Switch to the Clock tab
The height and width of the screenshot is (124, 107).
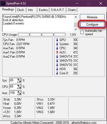click(x=21, y=10)
